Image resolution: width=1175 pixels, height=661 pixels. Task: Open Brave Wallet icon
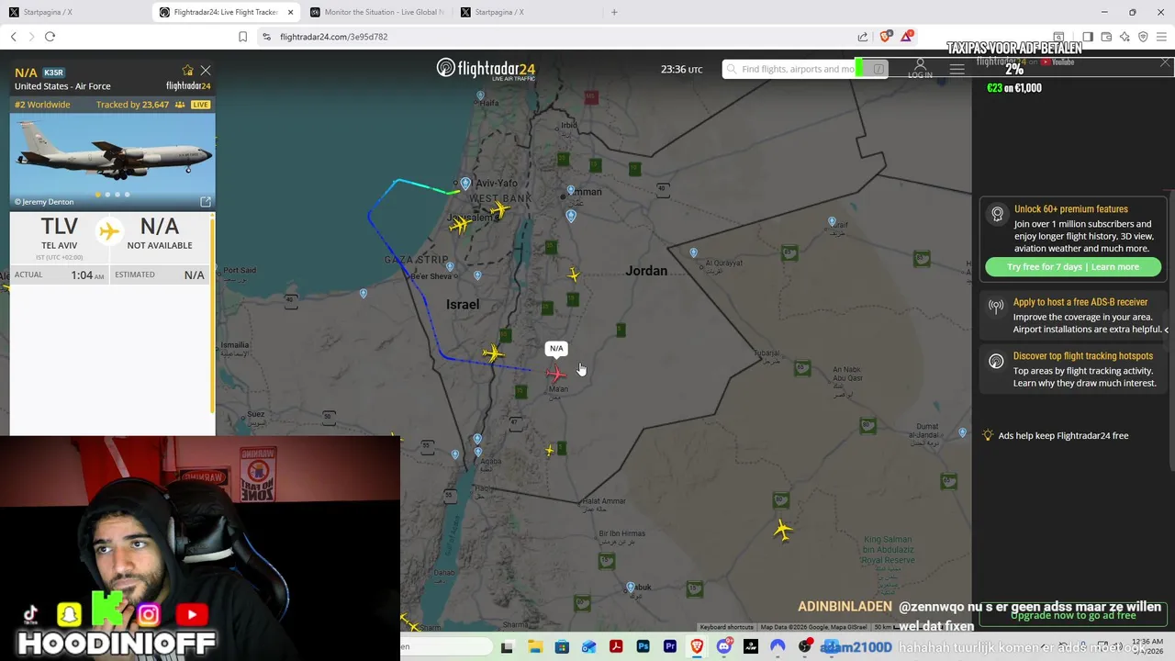[x=1106, y=37]
